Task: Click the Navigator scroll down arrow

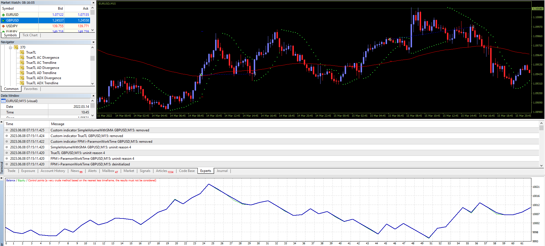Action: point(92,84)
